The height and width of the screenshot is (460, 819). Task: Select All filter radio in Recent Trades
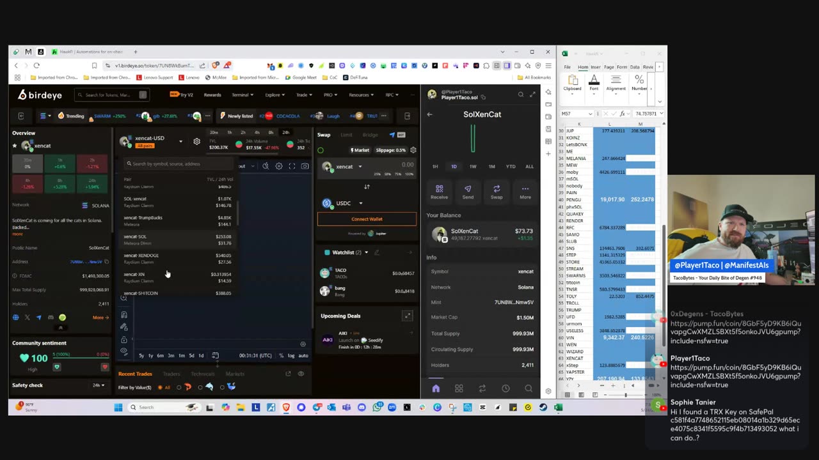click(160, 387)
